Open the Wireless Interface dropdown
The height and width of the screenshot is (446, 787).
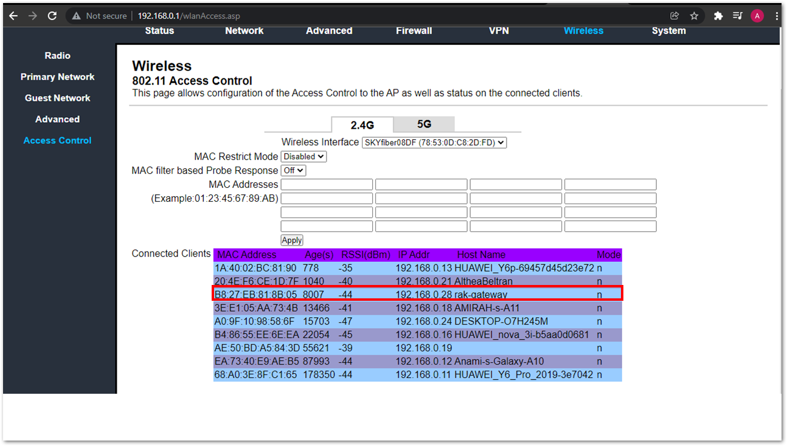tap(434, 143)
